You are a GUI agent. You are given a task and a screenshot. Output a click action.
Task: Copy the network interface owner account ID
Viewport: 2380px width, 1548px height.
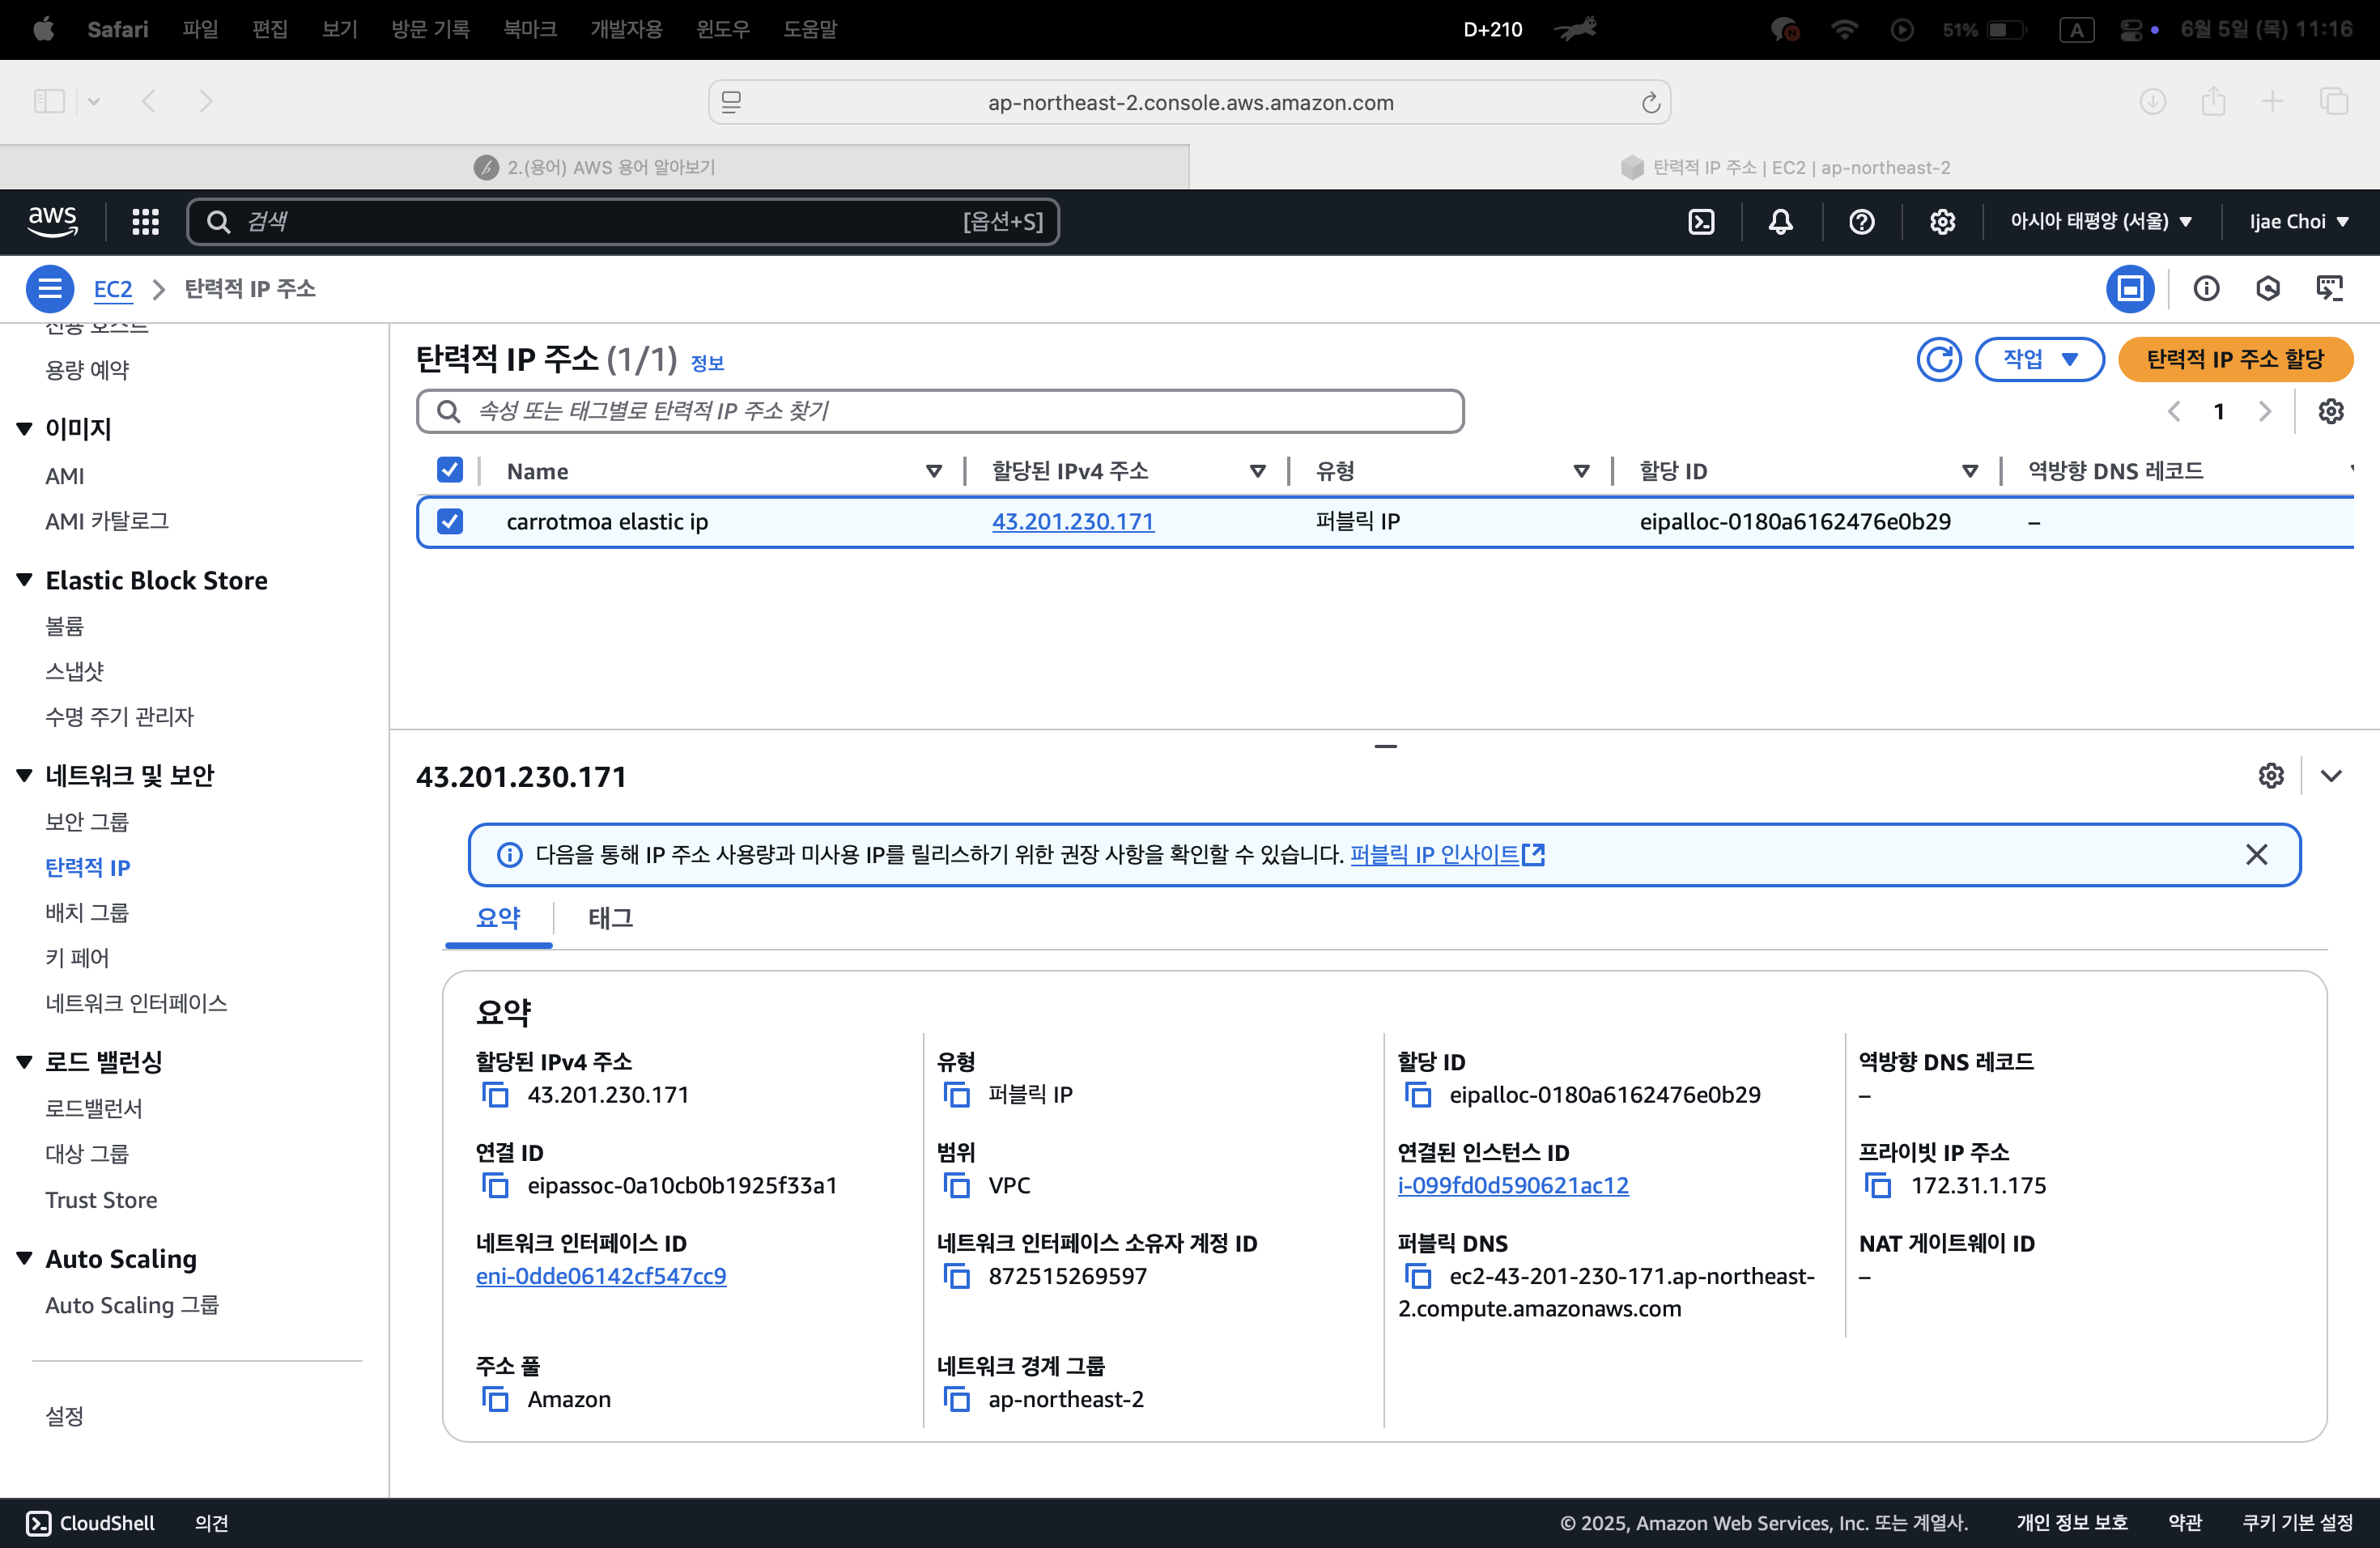pos(957,1276)
